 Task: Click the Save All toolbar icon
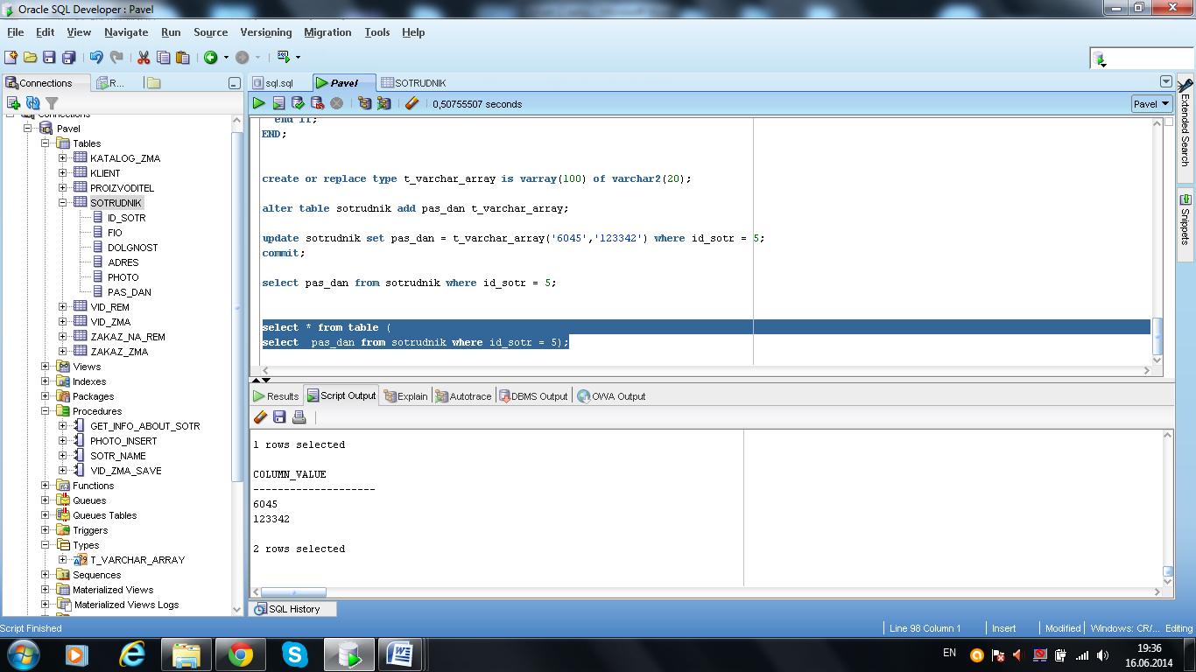point(68,57)
